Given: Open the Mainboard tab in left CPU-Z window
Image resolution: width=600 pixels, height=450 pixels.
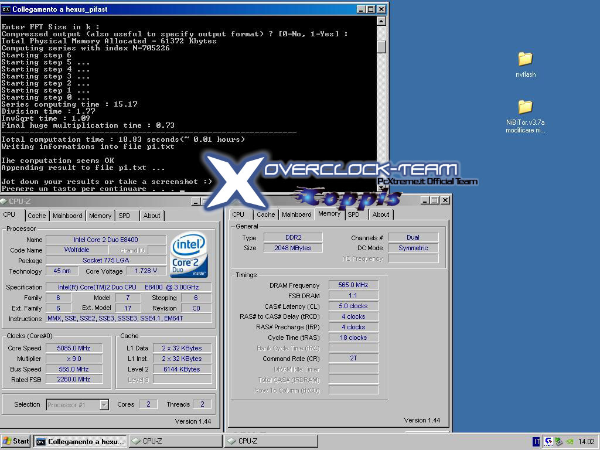Looking at the screenshot, I should click(67, 216).
